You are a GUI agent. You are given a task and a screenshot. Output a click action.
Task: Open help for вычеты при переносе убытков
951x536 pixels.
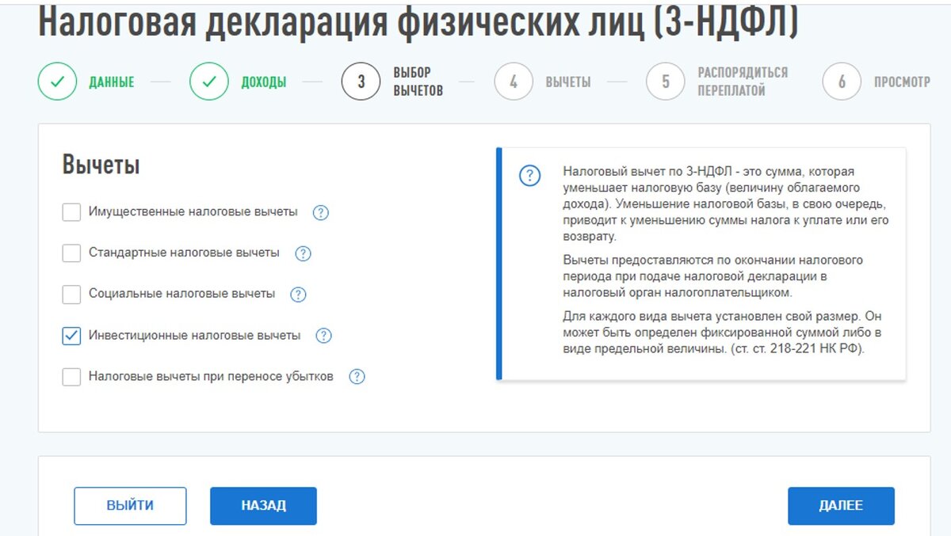coord(357,377)
